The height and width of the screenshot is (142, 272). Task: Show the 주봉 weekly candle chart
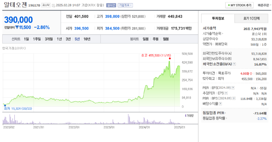[x=156, y=39]
